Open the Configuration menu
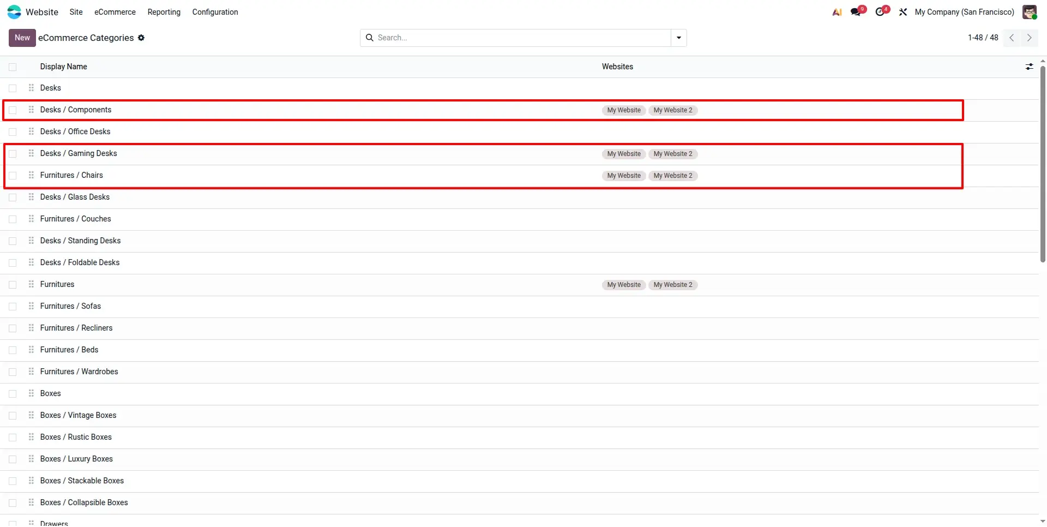The image size is (1047, 527). click(x=215, y=12)
